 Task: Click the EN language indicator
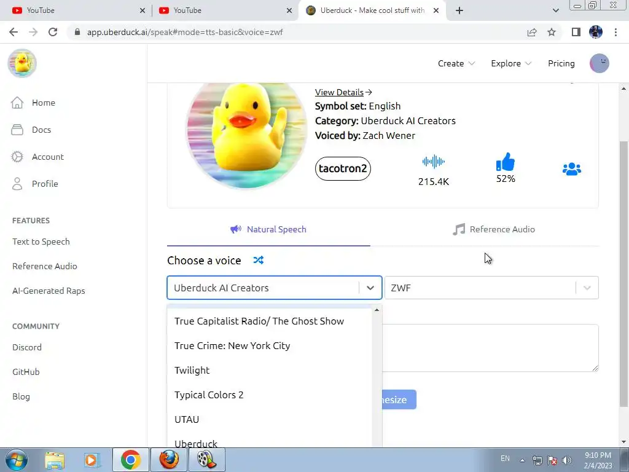click(505, 458)
